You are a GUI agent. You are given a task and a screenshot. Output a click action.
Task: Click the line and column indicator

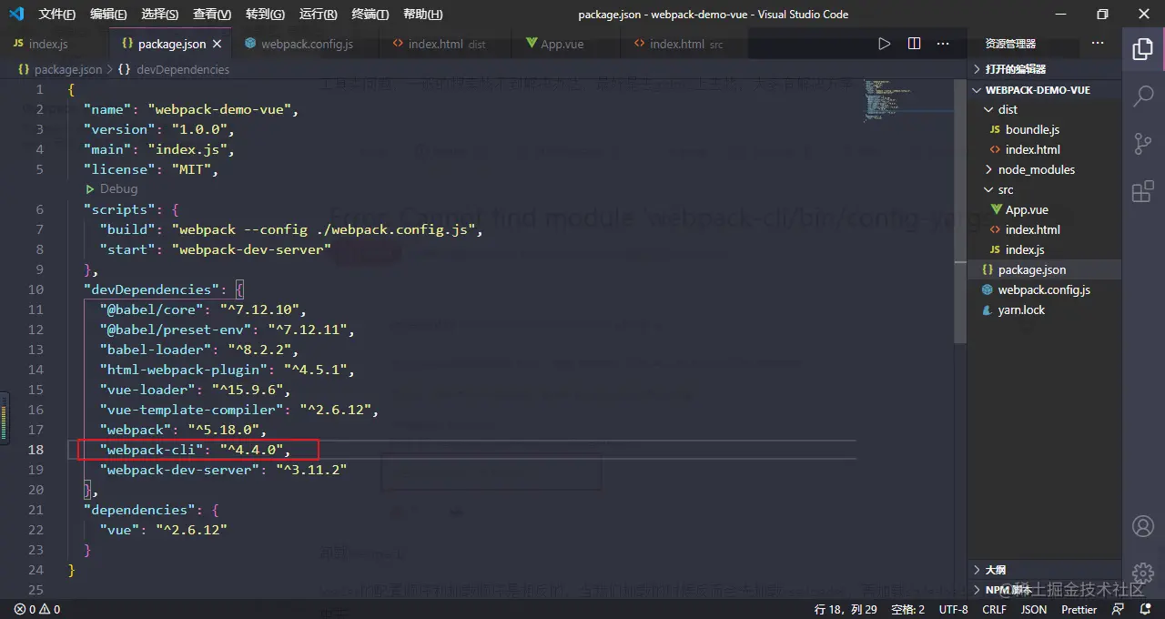coord(846,610)
